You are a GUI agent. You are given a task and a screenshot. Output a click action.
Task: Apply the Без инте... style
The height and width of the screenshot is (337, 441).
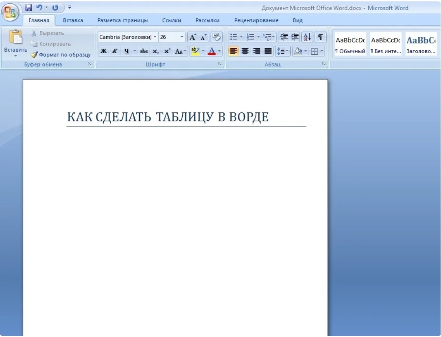tap(386, 44)
